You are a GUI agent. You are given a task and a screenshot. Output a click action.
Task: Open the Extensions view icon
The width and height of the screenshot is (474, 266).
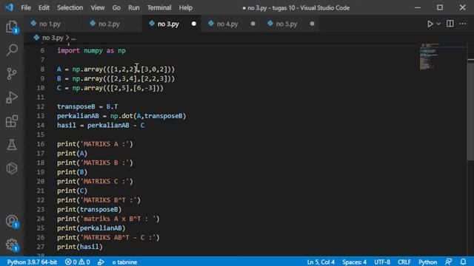click(12, 121)
